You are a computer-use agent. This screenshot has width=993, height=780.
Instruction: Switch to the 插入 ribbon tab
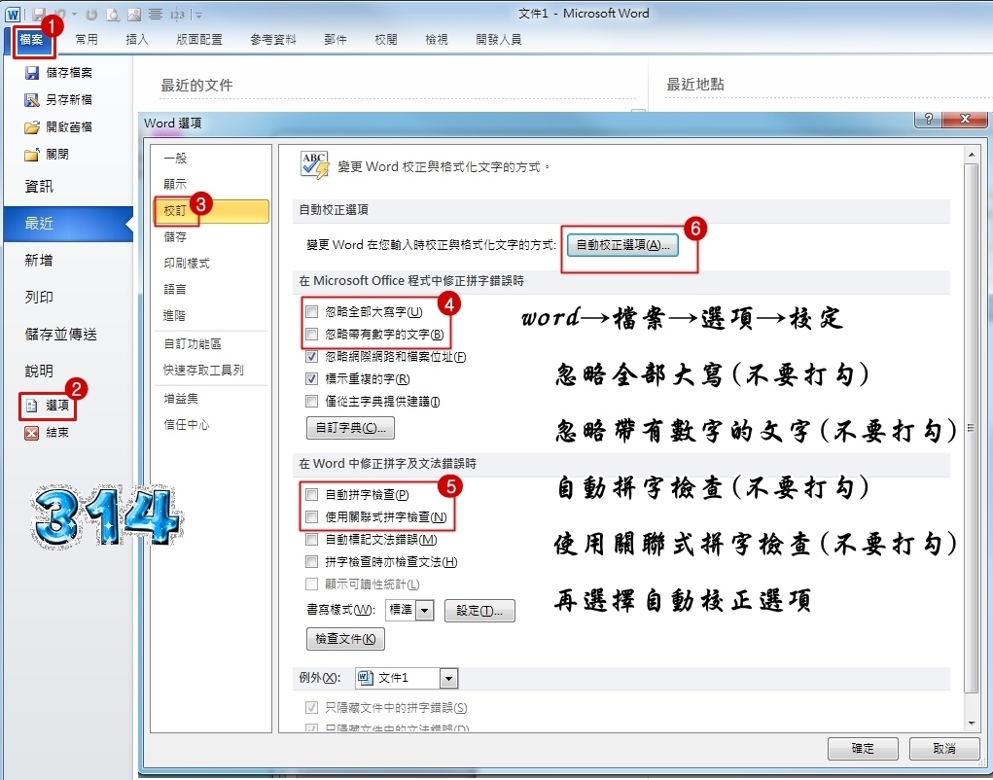coord(137,40)
